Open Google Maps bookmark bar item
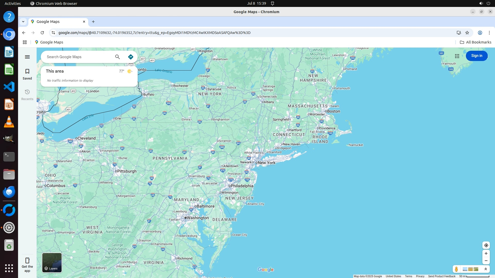This screenshot has height=278, width=495. pos(49,42)
